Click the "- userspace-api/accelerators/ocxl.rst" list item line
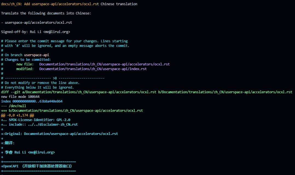This screenshot has width=295, height=175. pyautogui.click(x=36, y=23)
